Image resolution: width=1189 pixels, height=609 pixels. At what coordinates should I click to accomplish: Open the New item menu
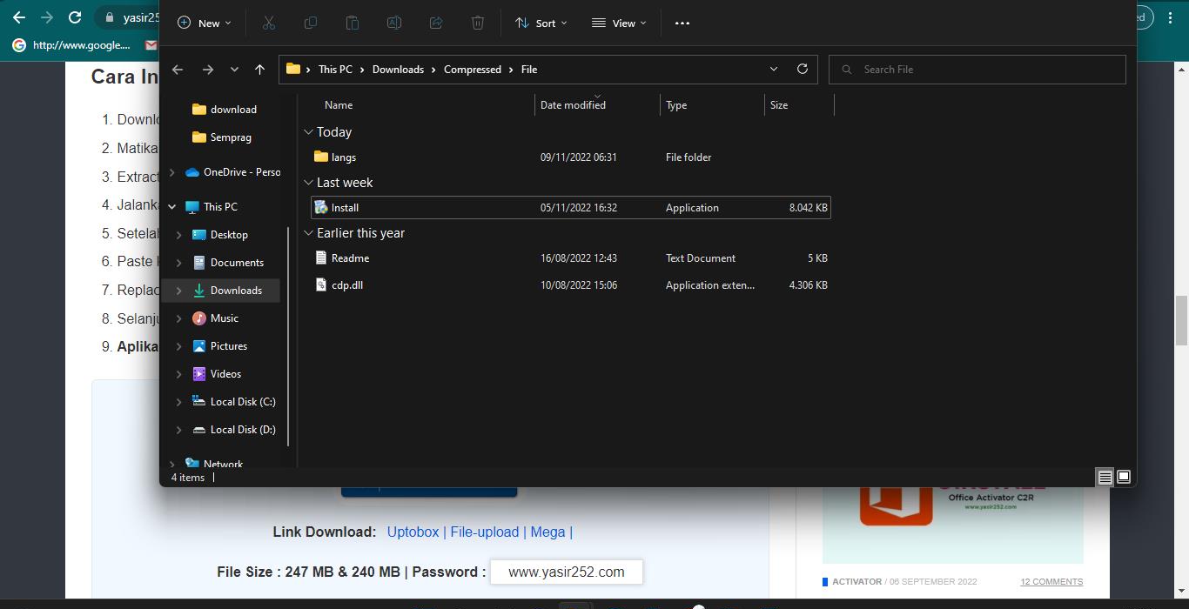205,23
